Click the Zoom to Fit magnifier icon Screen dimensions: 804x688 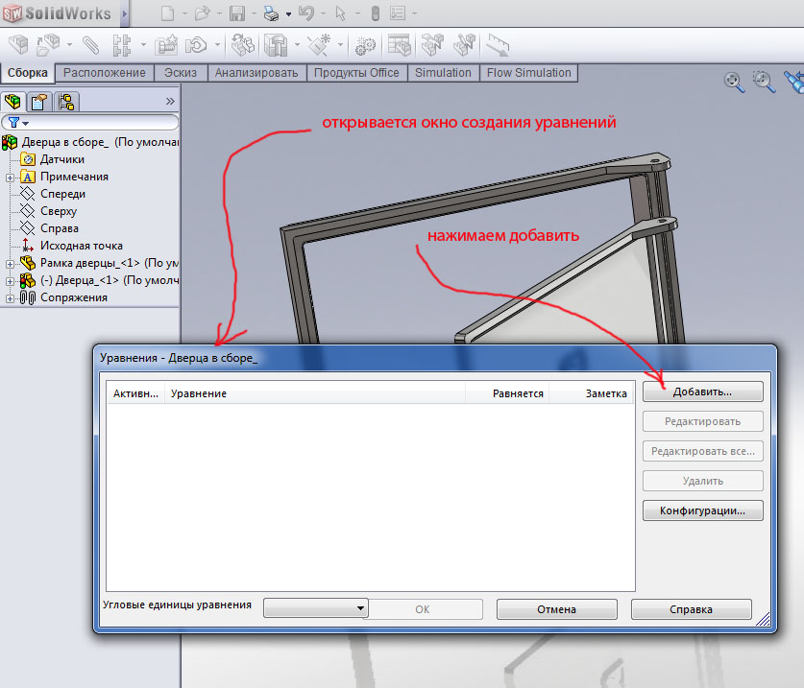[x=735, y=82]
